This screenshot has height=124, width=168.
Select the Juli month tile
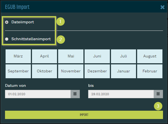[x=123, y=56]
